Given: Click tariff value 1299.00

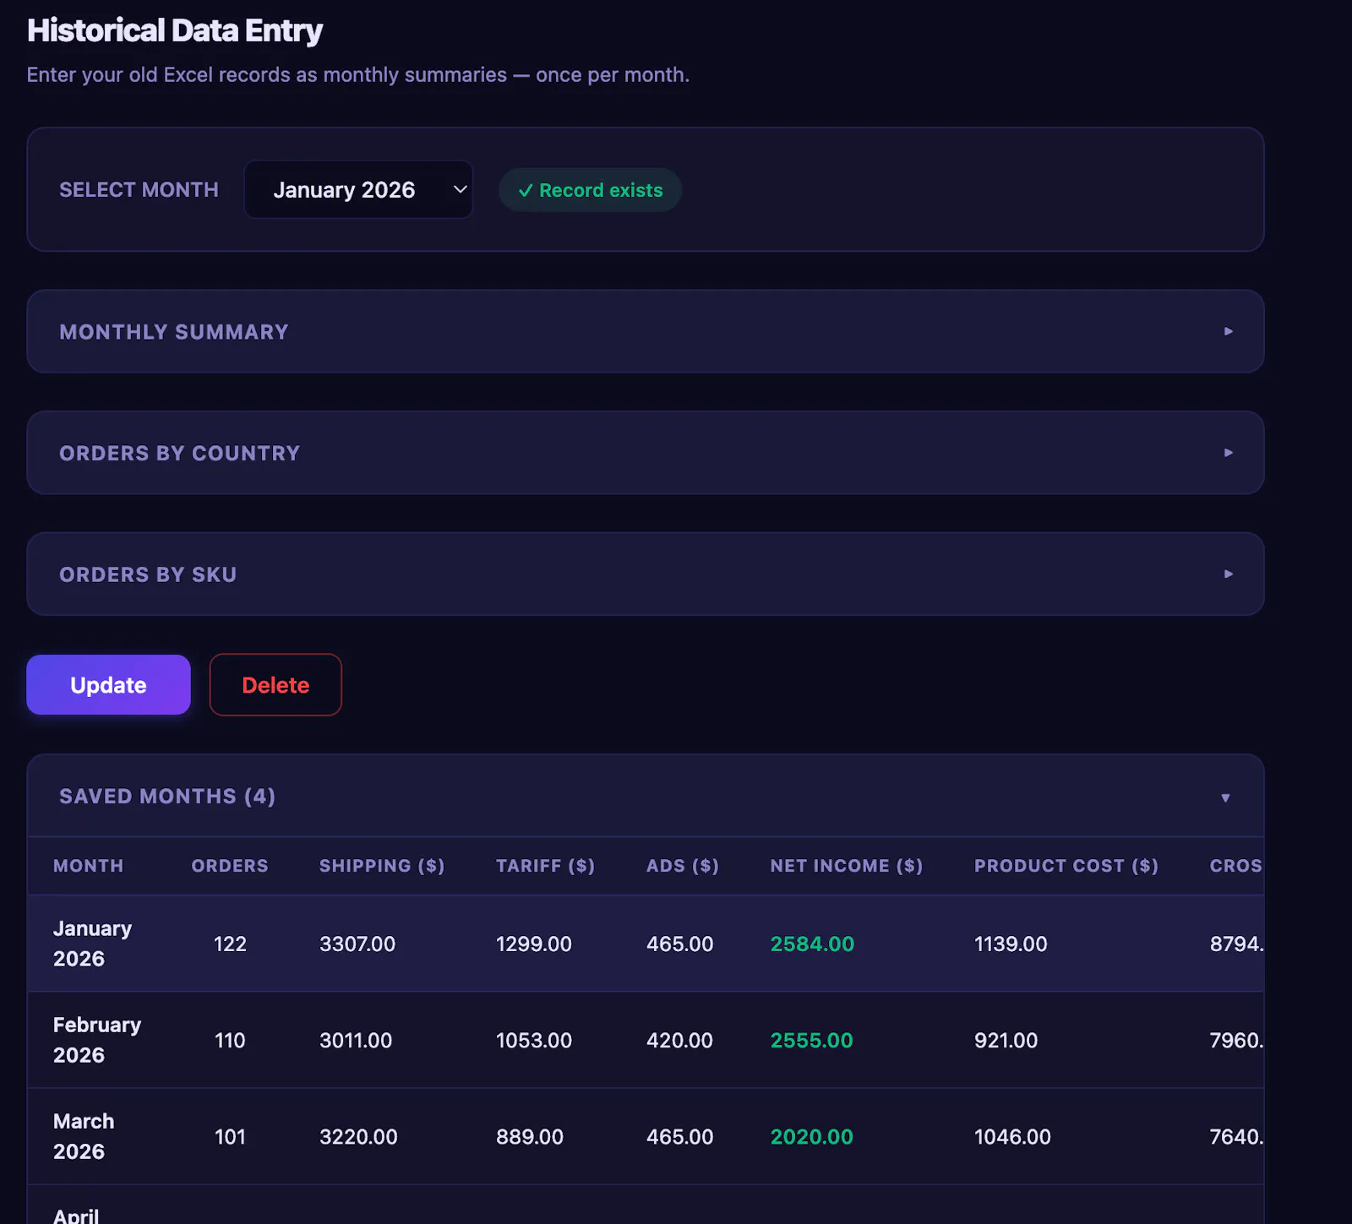Looking at the screenshot, I should tap(534, 944).
